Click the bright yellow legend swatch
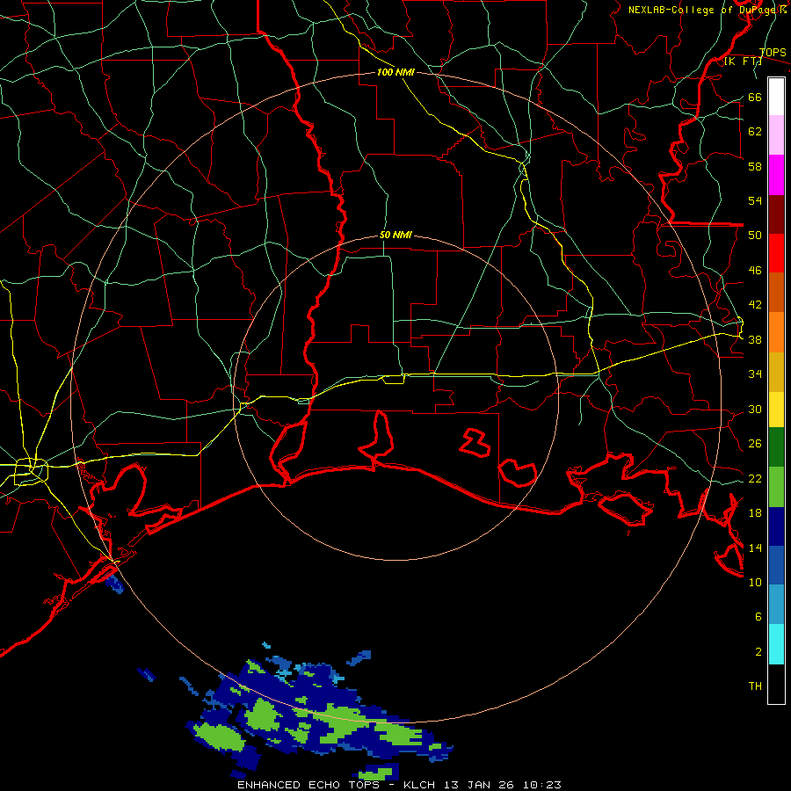791x791 pixels. tap(776, 410)
